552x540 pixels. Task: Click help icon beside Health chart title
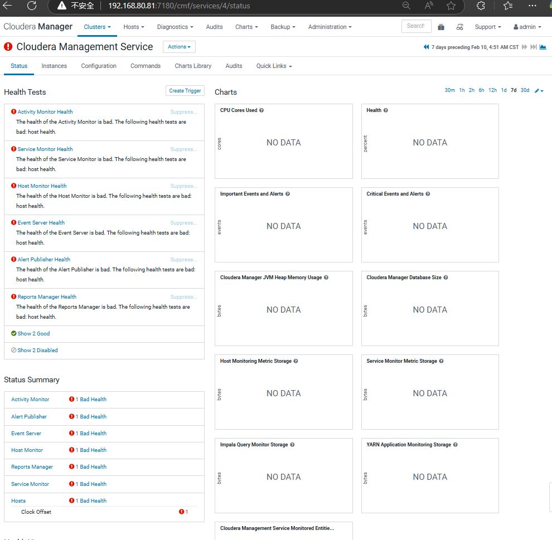(385, 110)
